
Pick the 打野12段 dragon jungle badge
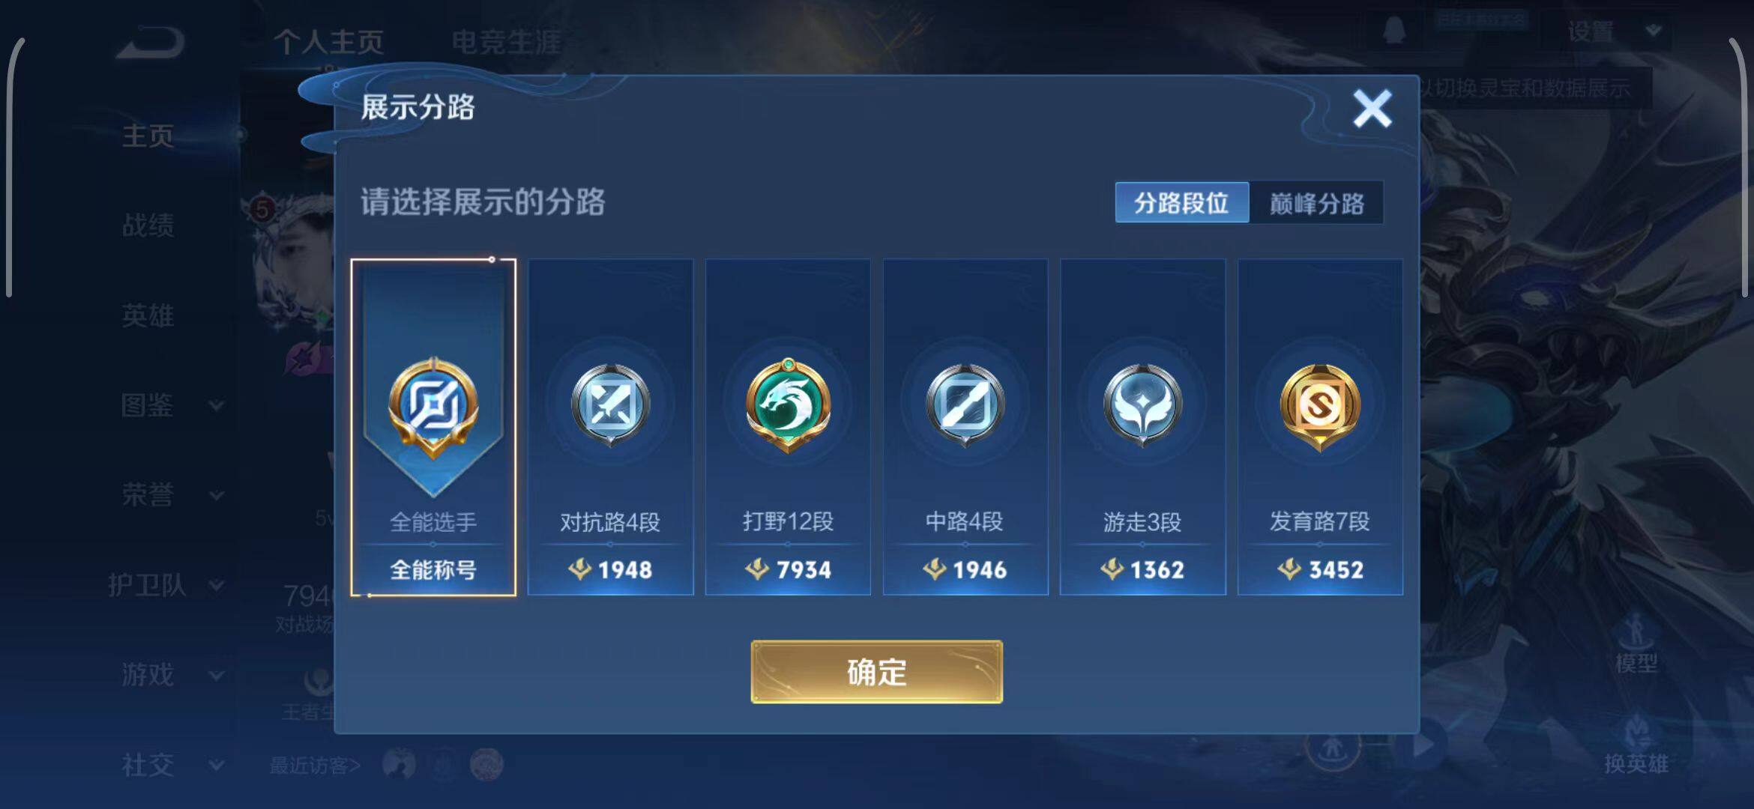click(788, 427)
